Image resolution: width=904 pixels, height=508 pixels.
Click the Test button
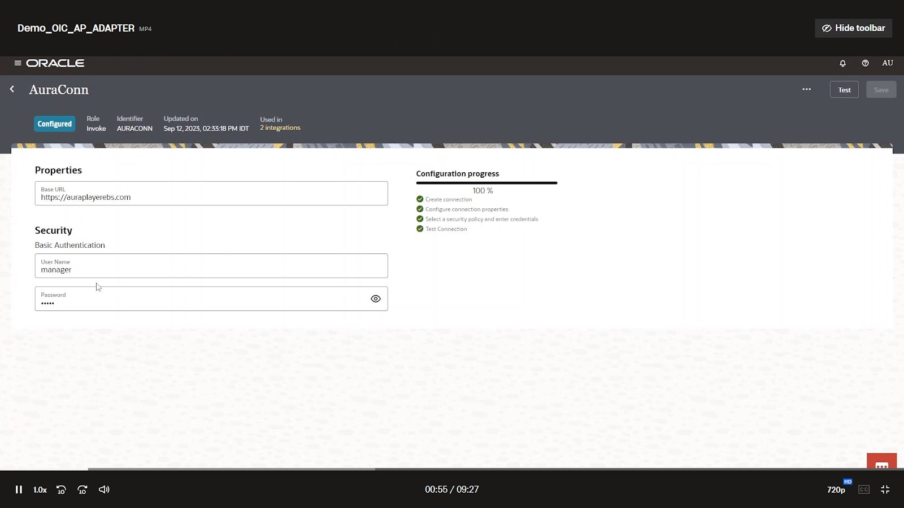[844, 90]
